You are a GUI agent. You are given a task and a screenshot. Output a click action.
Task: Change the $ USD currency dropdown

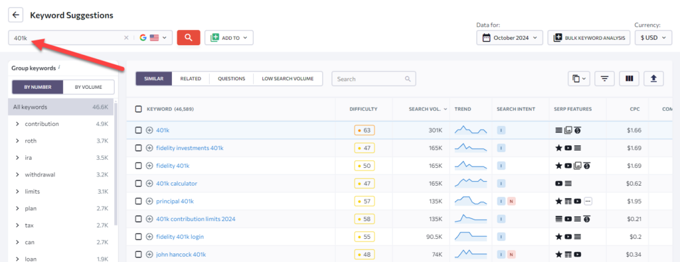[653, 38]
